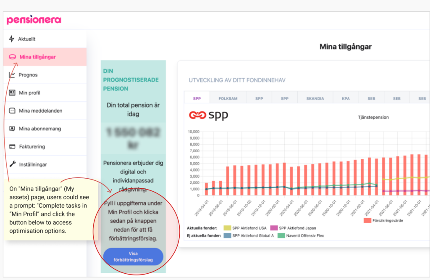Click the "Mina tillgångar" page heading
This screenshot has width=430, height=280.
point(346,47)
